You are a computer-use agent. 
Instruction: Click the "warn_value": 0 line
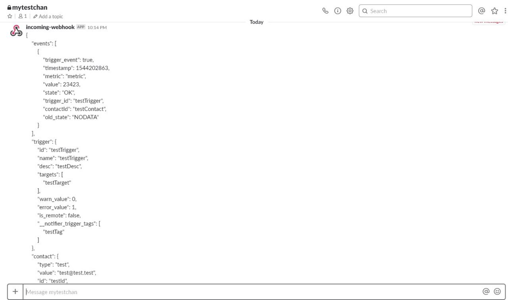[57, 199]
